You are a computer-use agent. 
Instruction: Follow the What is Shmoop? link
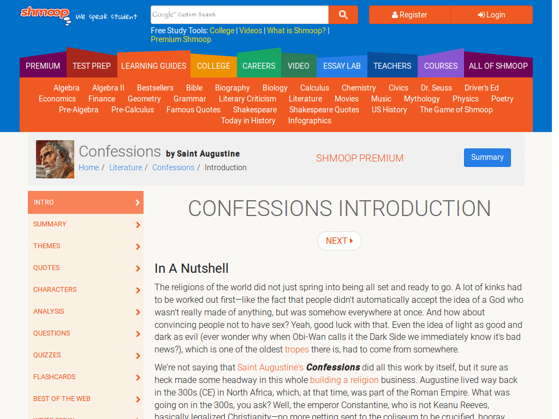point(296,31)
